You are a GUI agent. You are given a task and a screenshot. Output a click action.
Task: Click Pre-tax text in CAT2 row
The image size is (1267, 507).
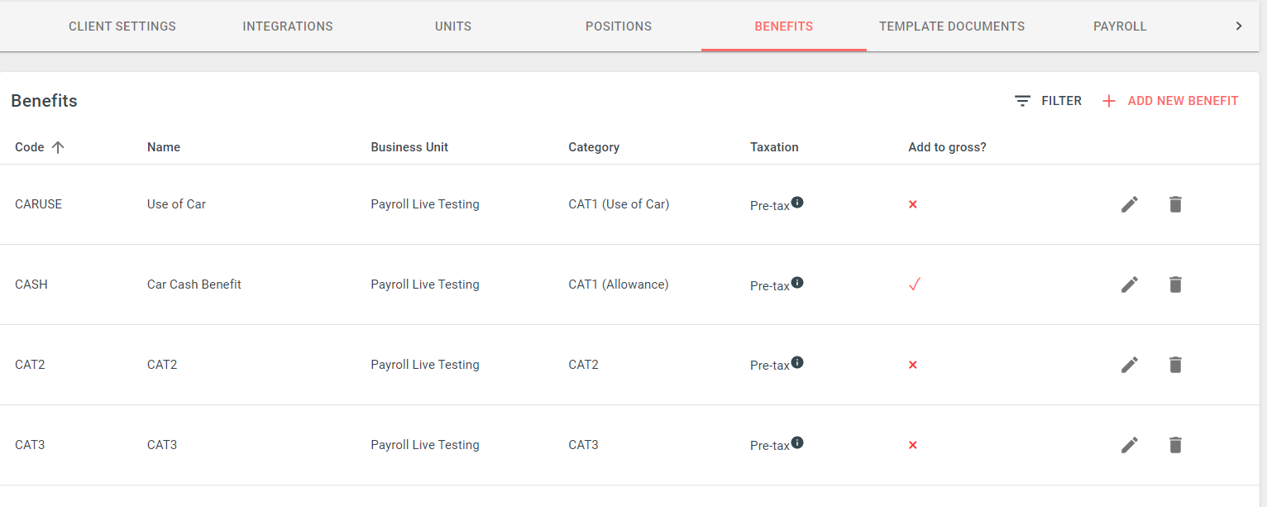tap(770, 366)
